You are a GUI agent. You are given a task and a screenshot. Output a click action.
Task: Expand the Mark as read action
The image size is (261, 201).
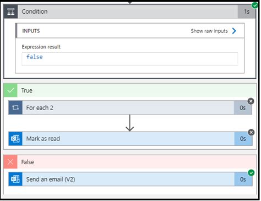(130, 139)
